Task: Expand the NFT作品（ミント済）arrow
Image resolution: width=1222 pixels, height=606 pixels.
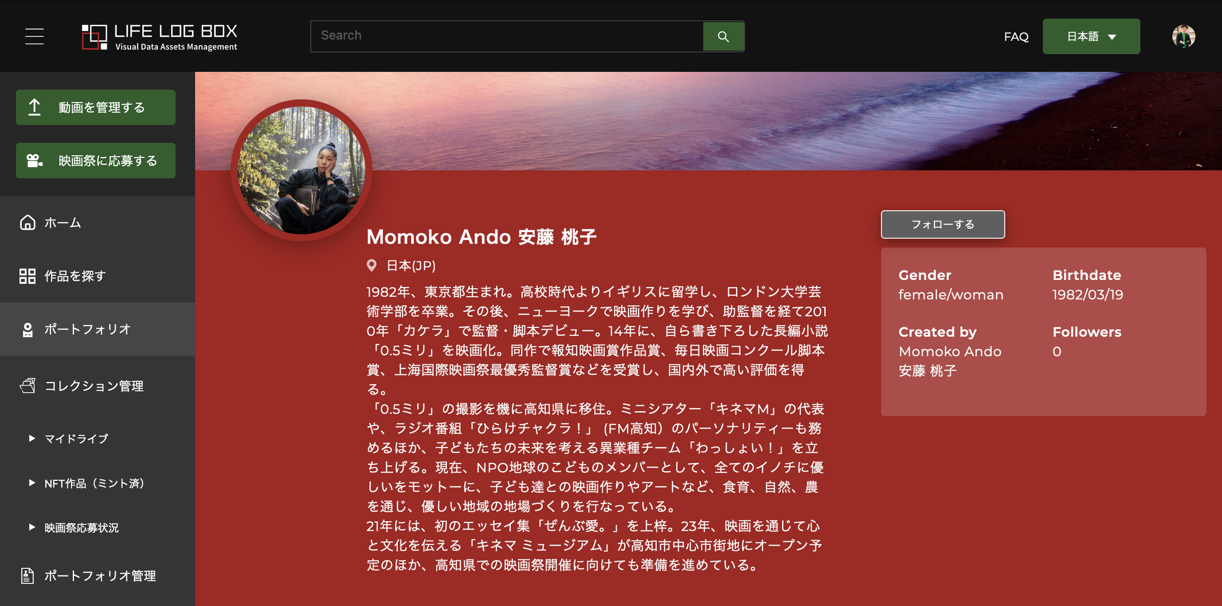Action: (32, 483)
